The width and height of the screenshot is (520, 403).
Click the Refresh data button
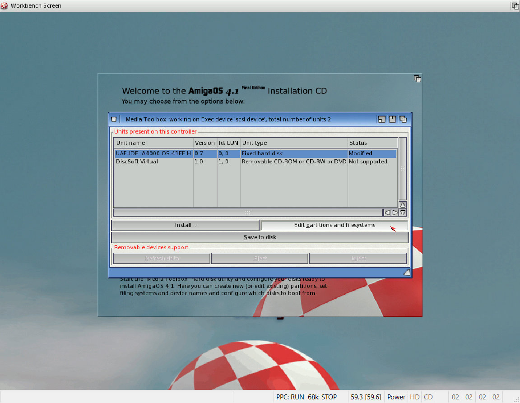(162, 259)
